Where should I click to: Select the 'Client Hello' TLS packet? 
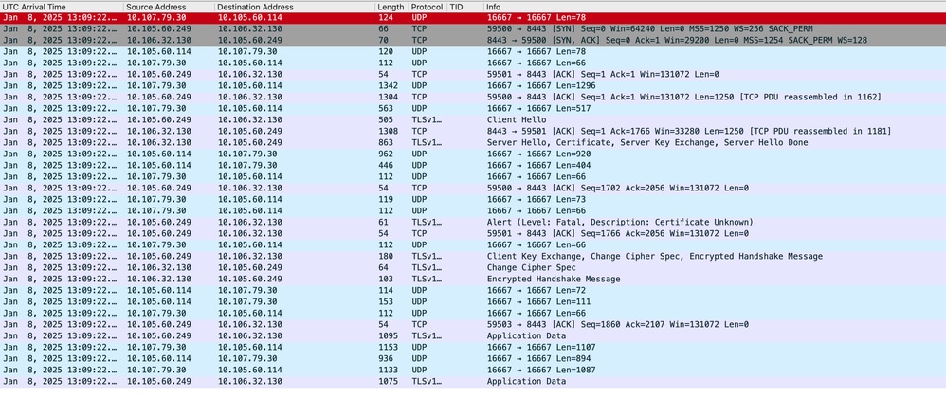click(x=473, y=120)
